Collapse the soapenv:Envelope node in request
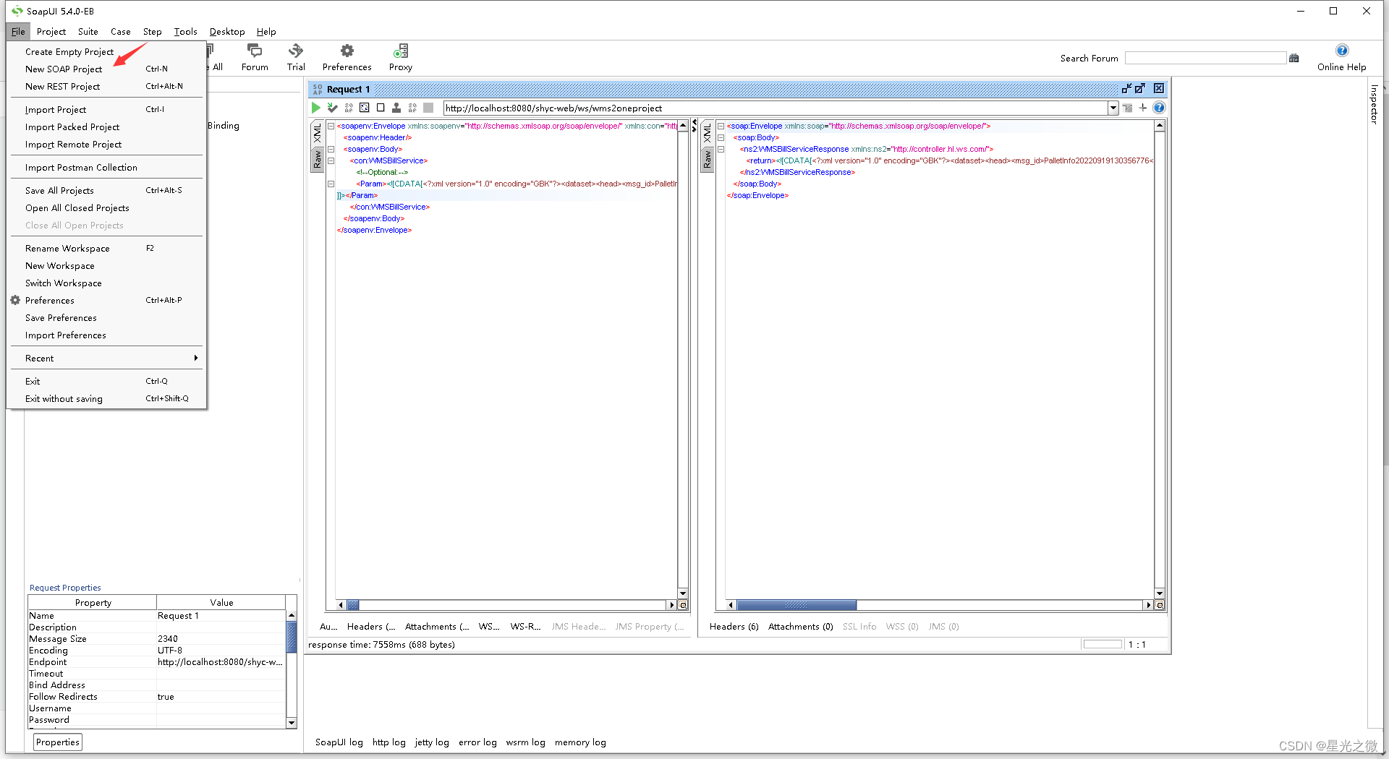1389x759 pixels. pyautogui.click(x=331, y=126)
